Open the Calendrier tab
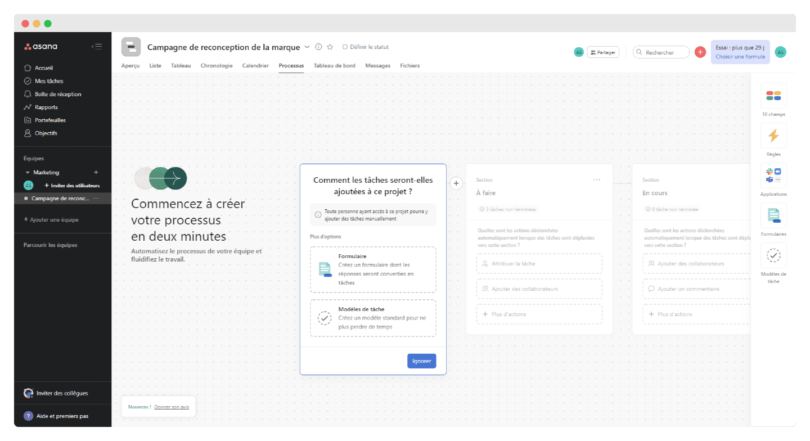 point(256,66)
